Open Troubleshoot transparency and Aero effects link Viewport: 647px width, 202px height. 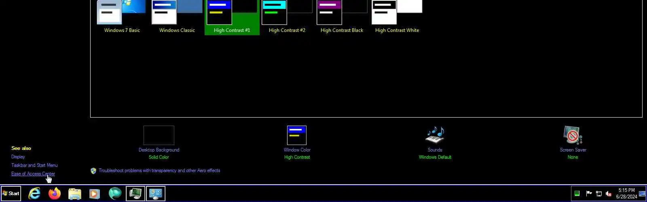point(159,170)
